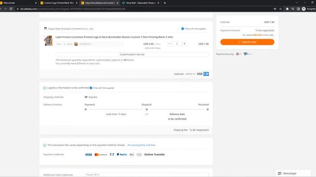Image resolution: width=316 pixels, height=177 pixels.
Task: Click the Express shipping method icon
Action: pyautogui.click(x=86, y=97)
